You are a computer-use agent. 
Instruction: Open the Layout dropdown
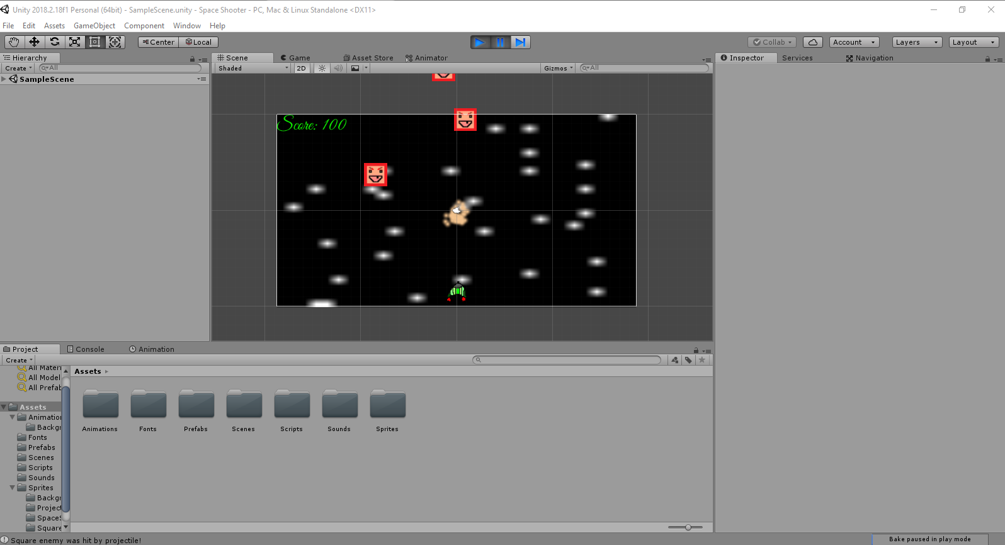(974, 42)
